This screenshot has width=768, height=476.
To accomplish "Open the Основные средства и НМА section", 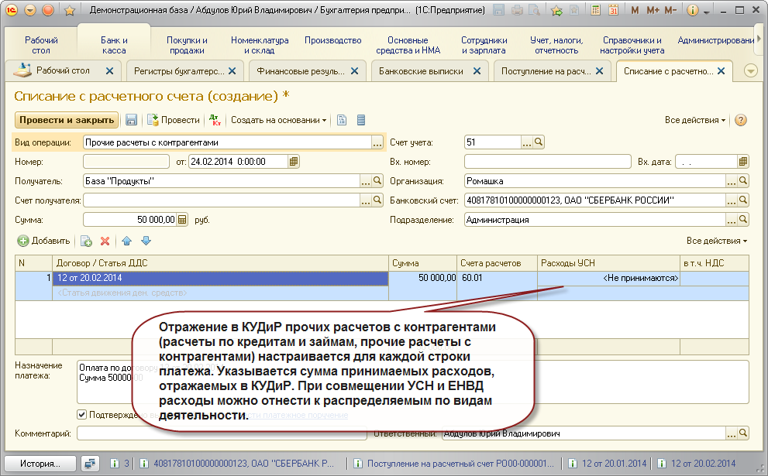I will pyautogui.click(x=408, y=45).
